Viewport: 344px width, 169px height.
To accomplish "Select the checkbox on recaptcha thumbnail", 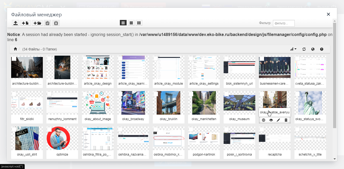I will [262, 129].
